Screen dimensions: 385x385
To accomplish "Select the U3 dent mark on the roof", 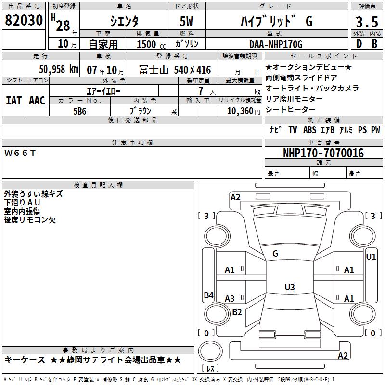I will [290, 287].
